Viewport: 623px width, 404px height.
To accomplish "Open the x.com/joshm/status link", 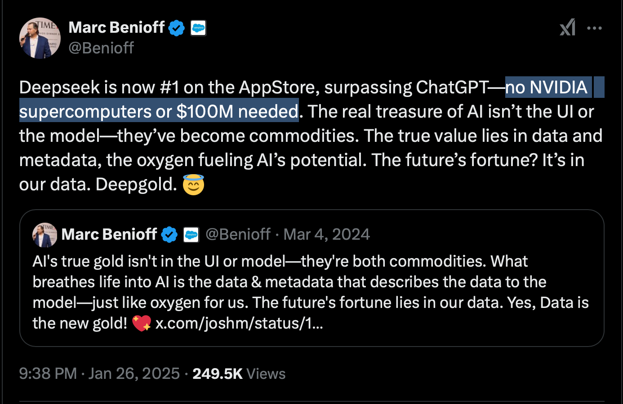I will pyautogui.click(x=239, y=323).
